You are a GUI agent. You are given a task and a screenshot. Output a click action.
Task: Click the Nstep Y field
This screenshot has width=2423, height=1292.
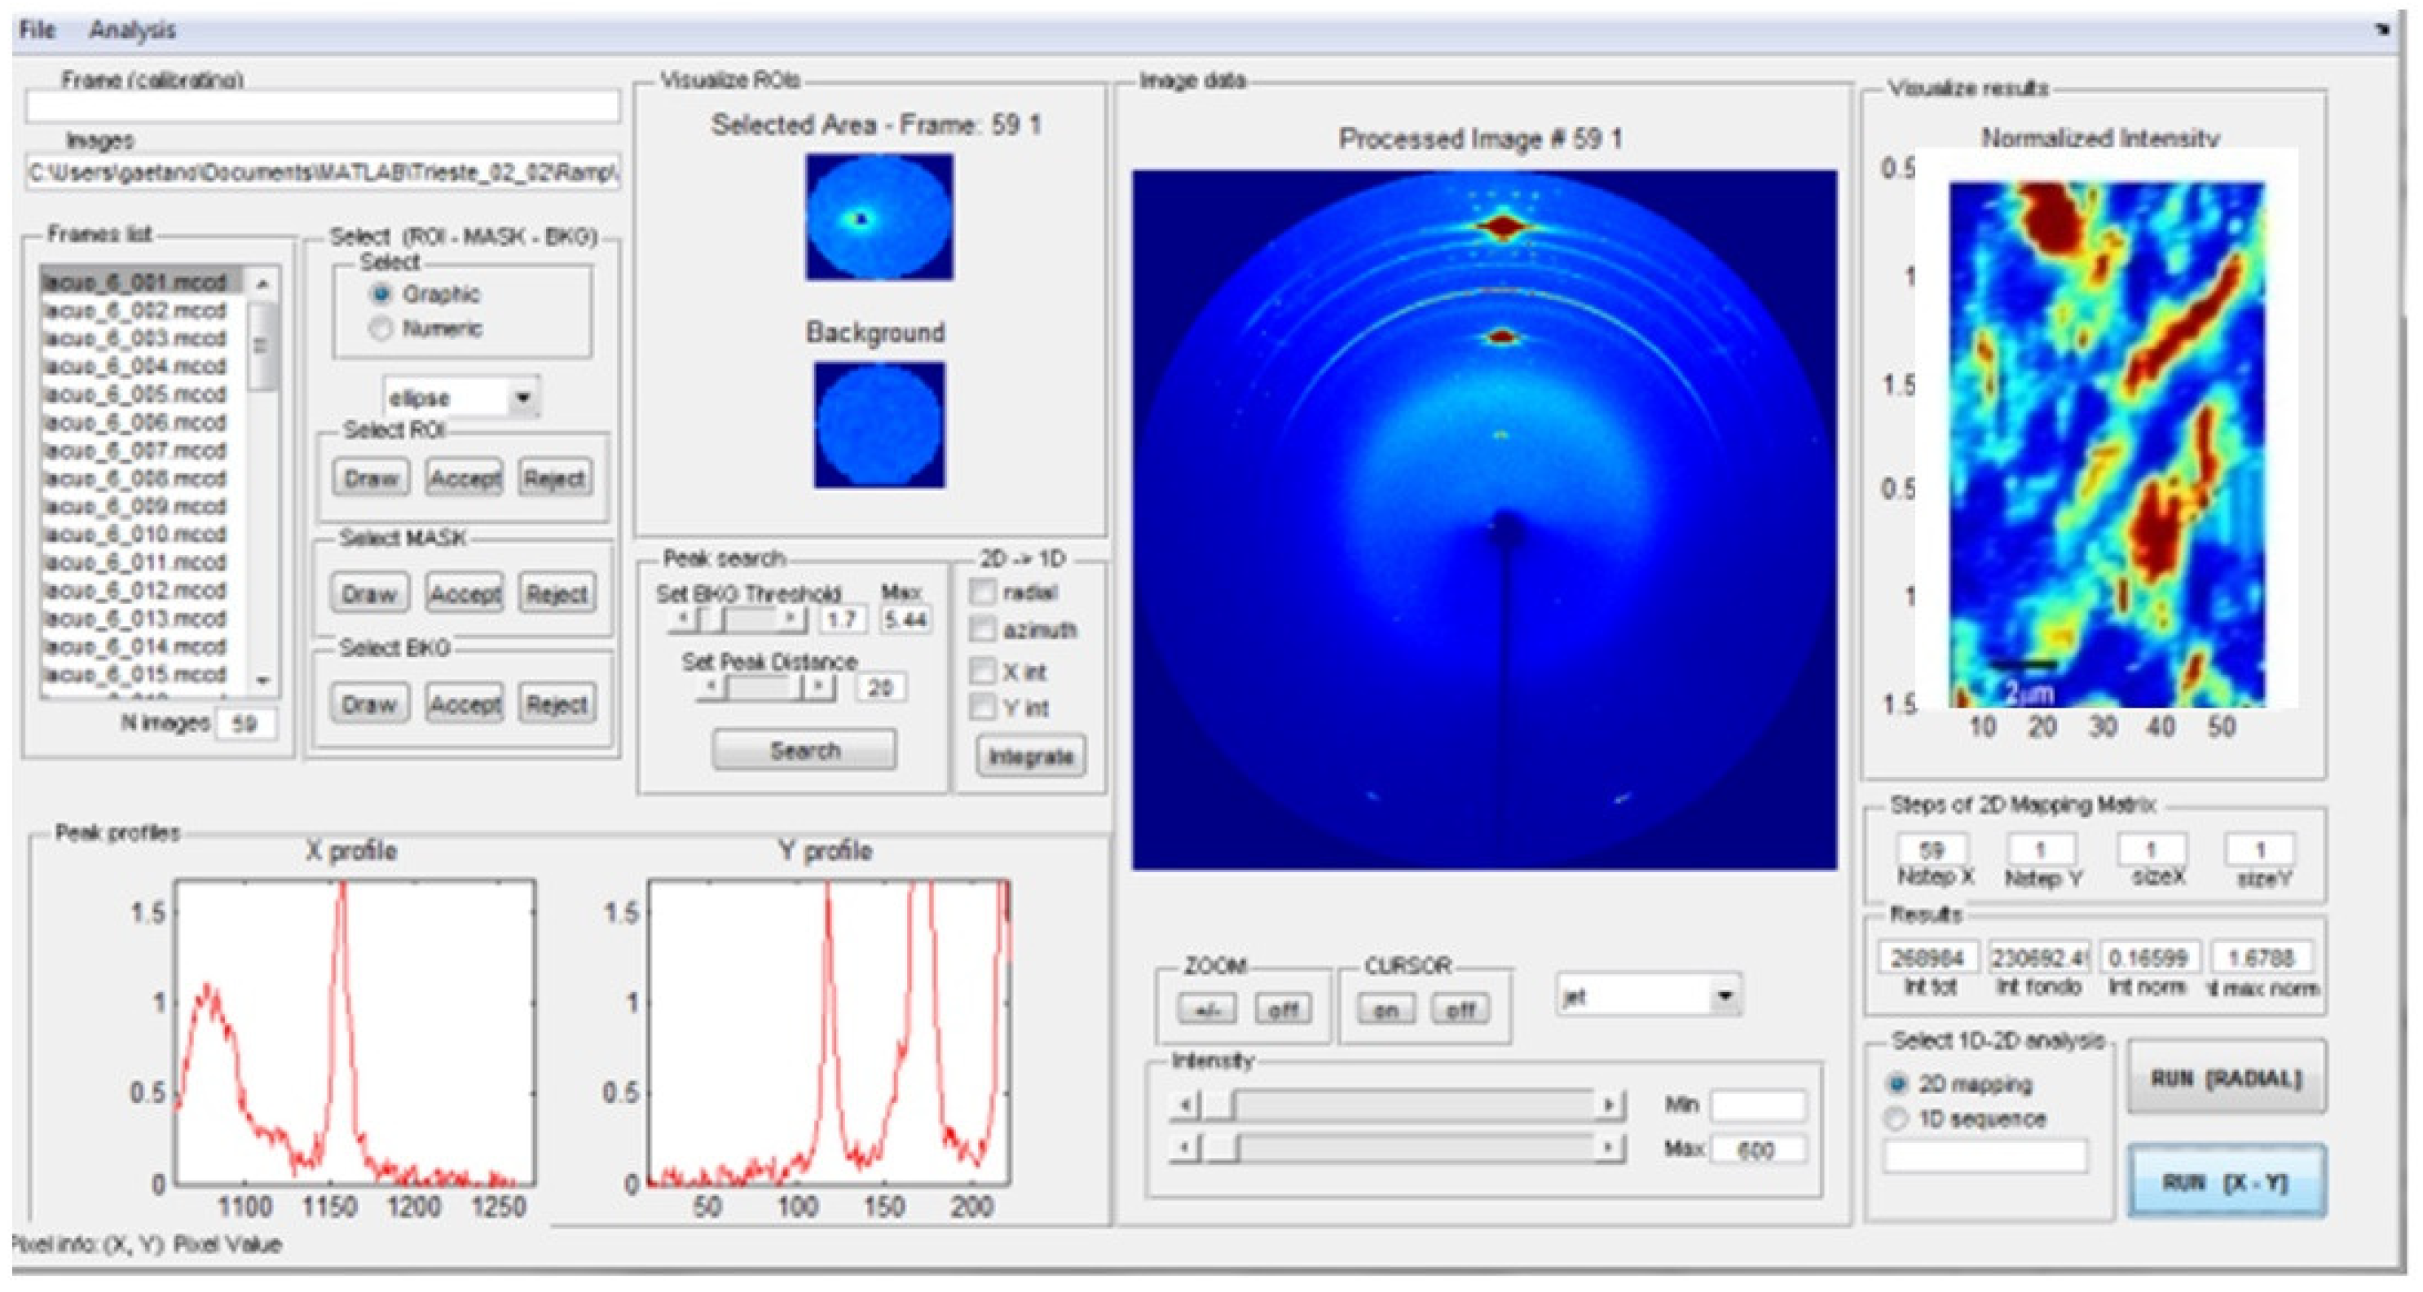tap(2041, 849)
